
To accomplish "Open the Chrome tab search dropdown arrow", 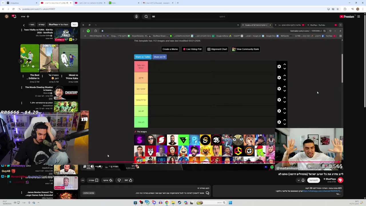I will pyautogui.click(x=3, y=3).
